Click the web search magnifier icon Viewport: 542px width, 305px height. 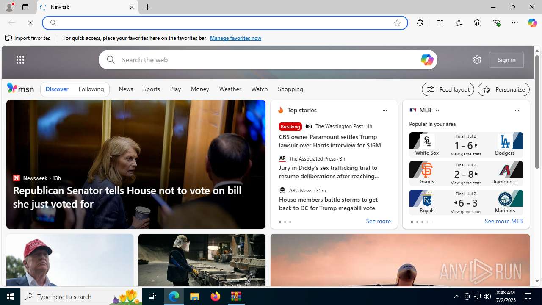(x=111, y=60)
